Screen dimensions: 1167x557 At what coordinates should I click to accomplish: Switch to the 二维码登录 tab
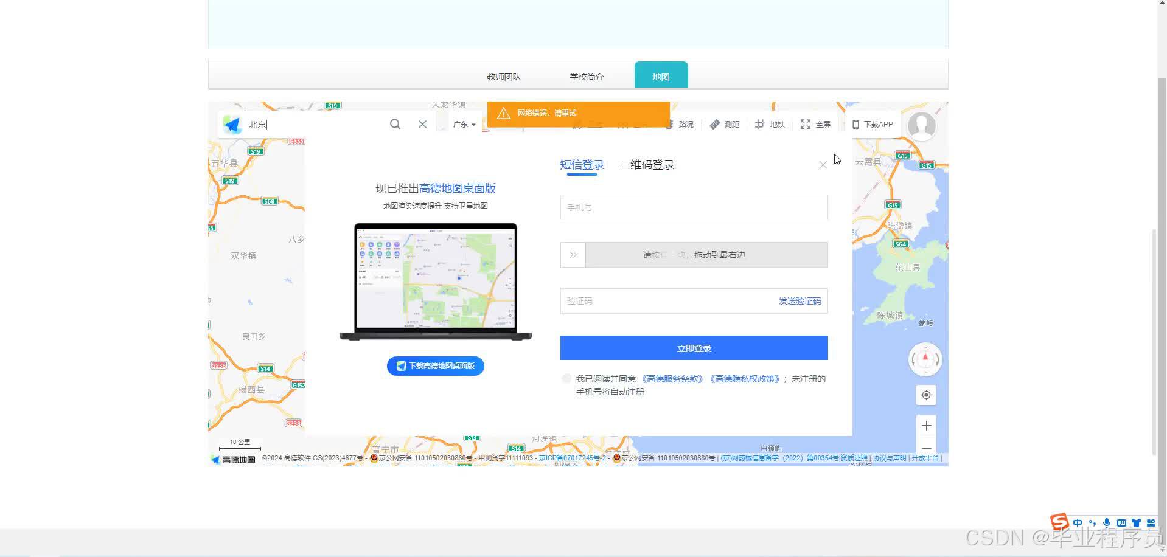pyautogui.click(x=647, y=165)
